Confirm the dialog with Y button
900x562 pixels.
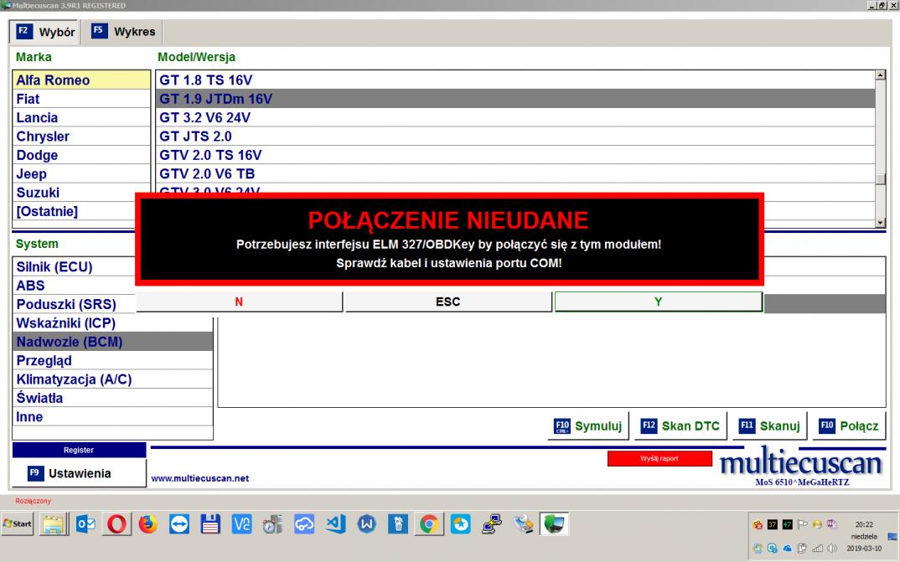(658, 302)
